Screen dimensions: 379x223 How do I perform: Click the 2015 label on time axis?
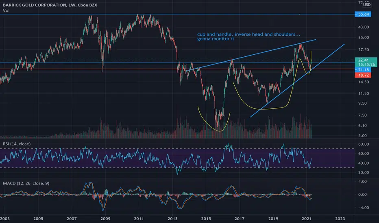[206, 219]
